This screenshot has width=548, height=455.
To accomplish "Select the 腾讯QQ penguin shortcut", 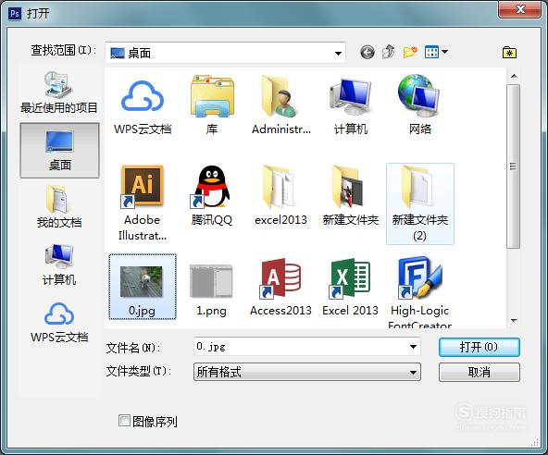I will [x=212, y=196].
